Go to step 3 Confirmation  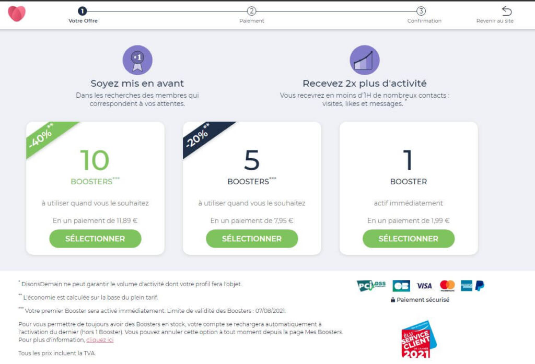(421, 11)
